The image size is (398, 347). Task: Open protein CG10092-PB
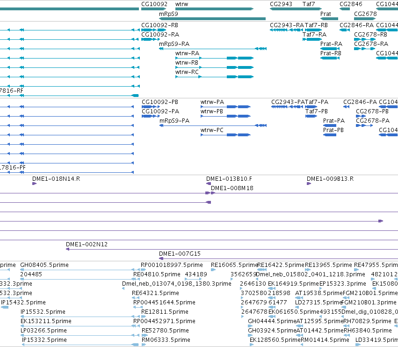pos(160,102)
